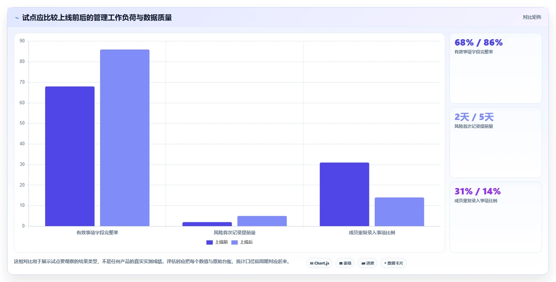Image resolution: width=556 pixels, height=282 pixels.
Task: Click the 表格 tag chip
Action: [345, 263]
